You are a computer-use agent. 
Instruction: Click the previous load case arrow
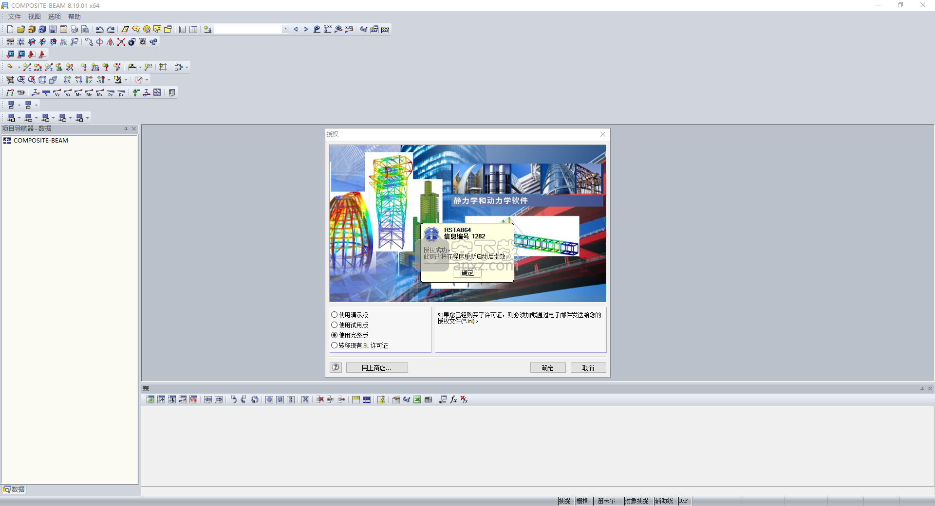pos(296,29)
